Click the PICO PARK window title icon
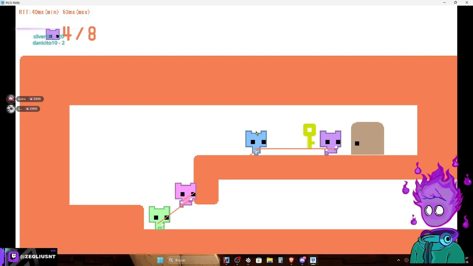The image size is (473, 266). click(x=3, y=3)
